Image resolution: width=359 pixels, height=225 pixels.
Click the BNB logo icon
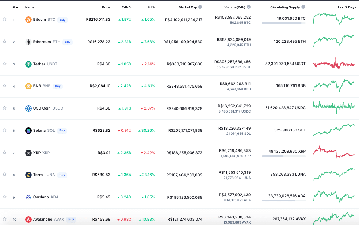[28, 86]
